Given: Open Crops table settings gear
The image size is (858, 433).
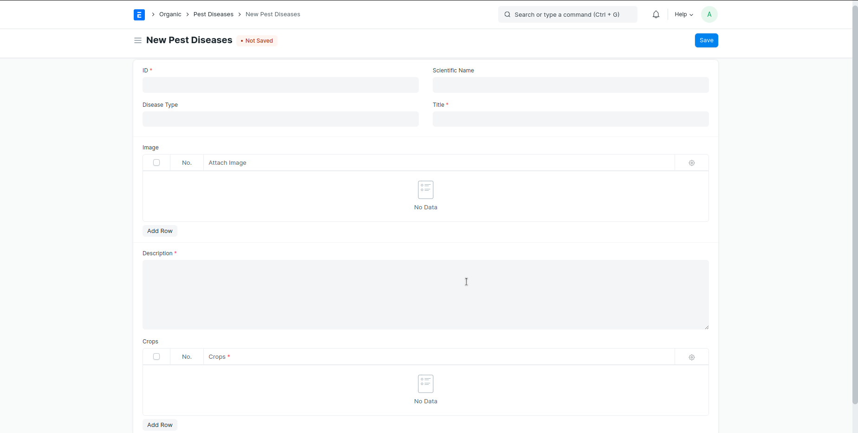Looking at the screenshot, I should click(691, 357).
